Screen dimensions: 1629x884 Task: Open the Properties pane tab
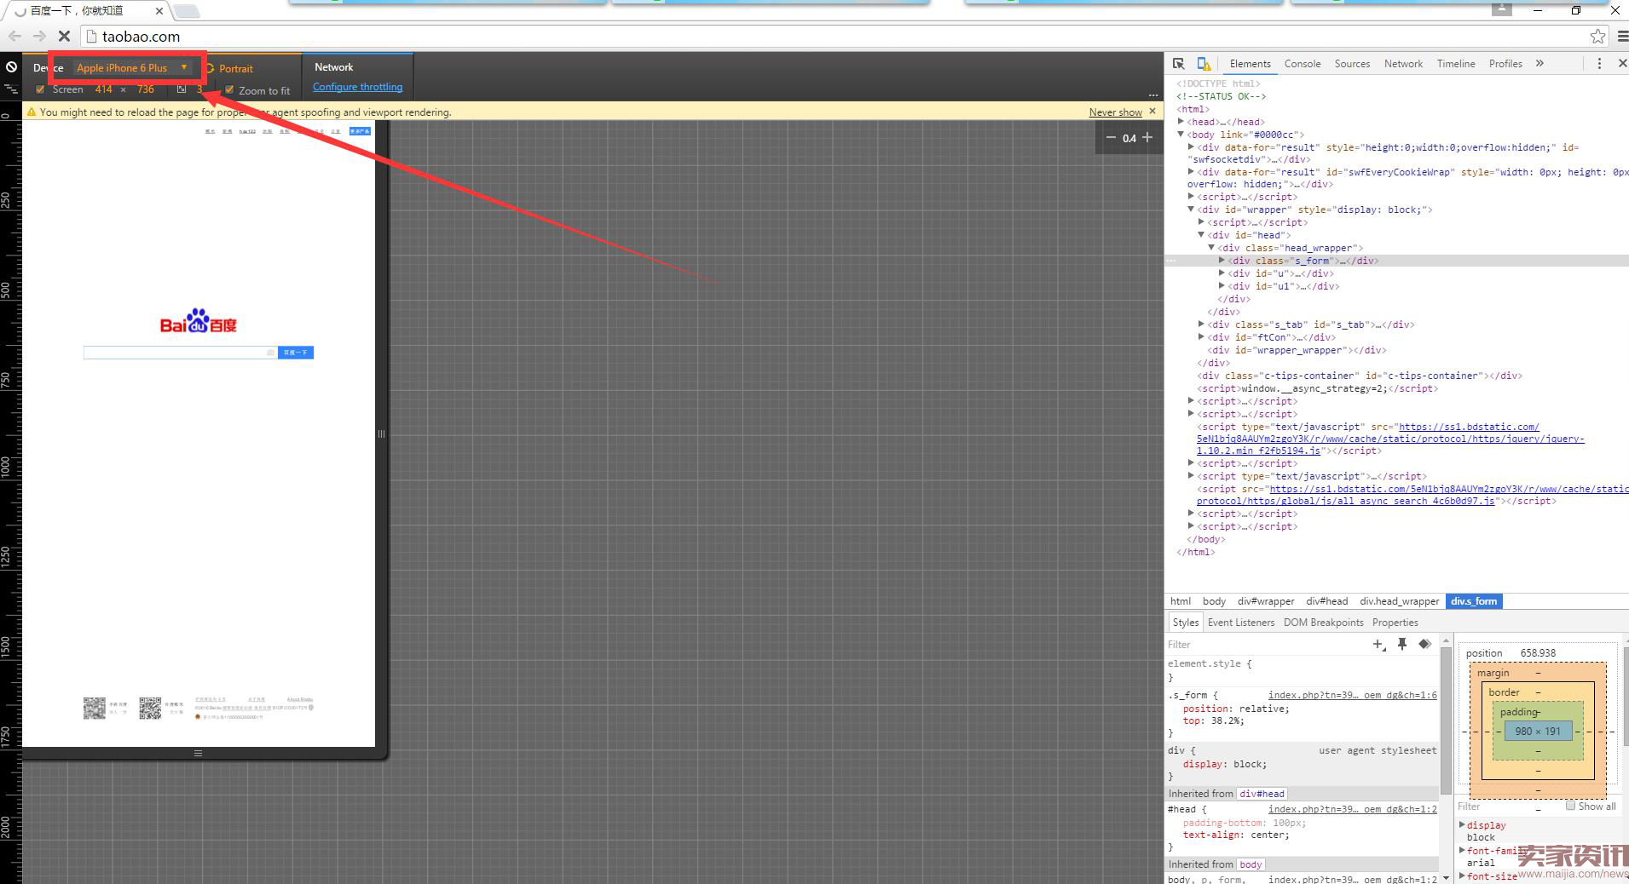pyautogui.click(x=1395, y=623)
